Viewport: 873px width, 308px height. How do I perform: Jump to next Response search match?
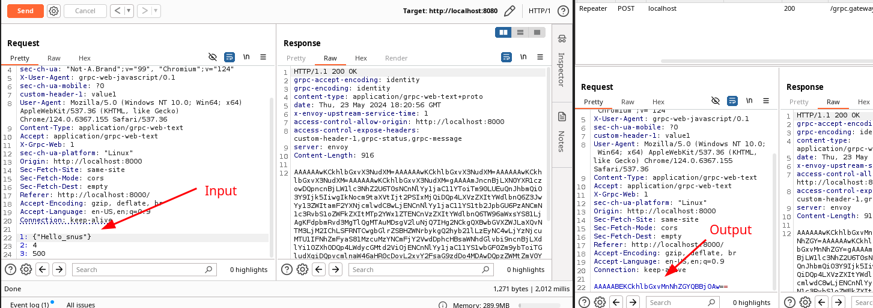coord(335,270)
